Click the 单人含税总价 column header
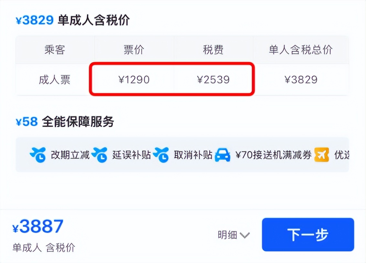366x263 pixels. (x=301, y=50)
